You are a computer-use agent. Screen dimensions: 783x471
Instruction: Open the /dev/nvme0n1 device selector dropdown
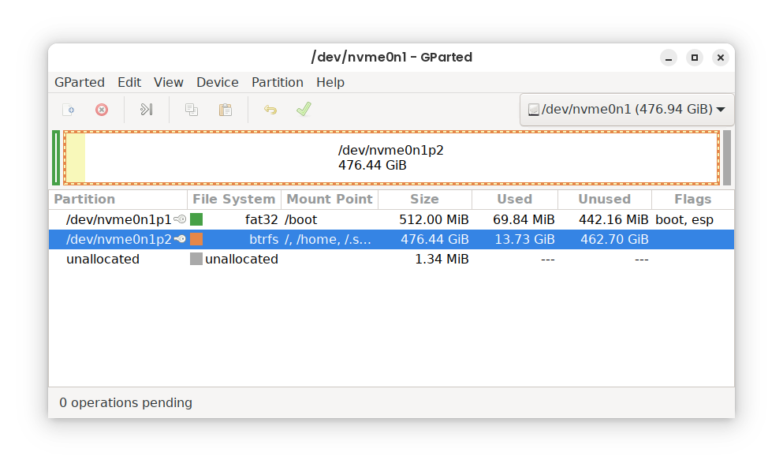627,110
